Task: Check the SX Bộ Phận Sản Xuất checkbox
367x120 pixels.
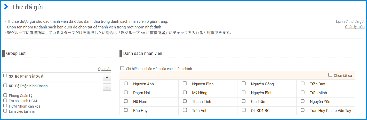Action: click(x=5, y=76)
